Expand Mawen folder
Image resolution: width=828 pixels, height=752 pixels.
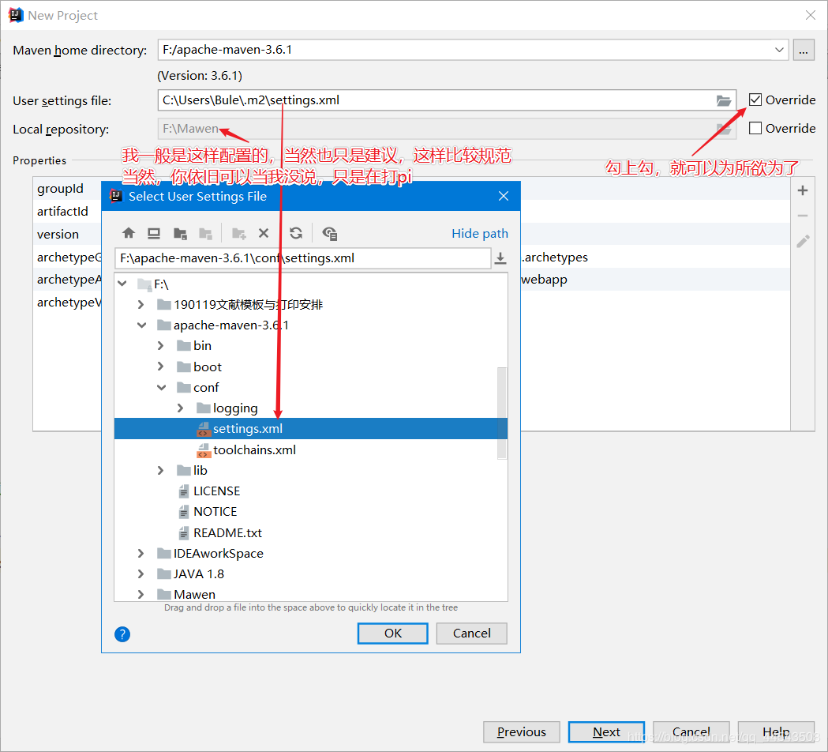coord(141,595)
